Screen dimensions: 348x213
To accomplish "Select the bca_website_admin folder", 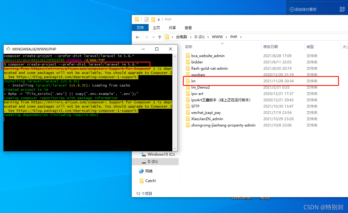I will click(208, 56).
